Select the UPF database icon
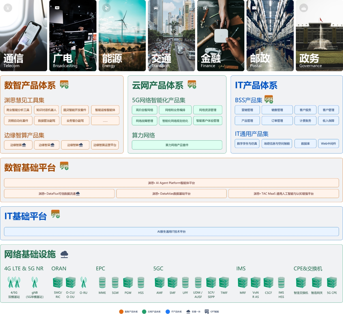 pos(185,283)
